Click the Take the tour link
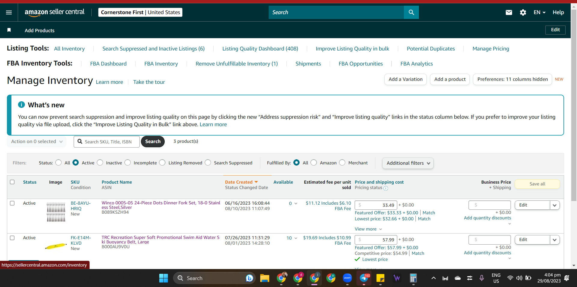 pyautogui.click(x=149, y=82)
